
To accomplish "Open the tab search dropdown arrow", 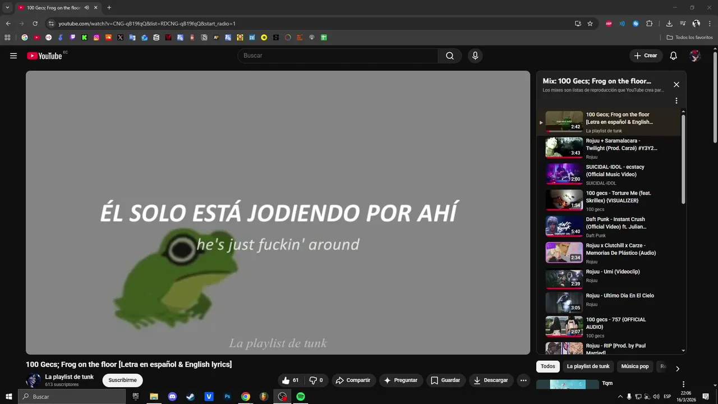I will (7, 8).
